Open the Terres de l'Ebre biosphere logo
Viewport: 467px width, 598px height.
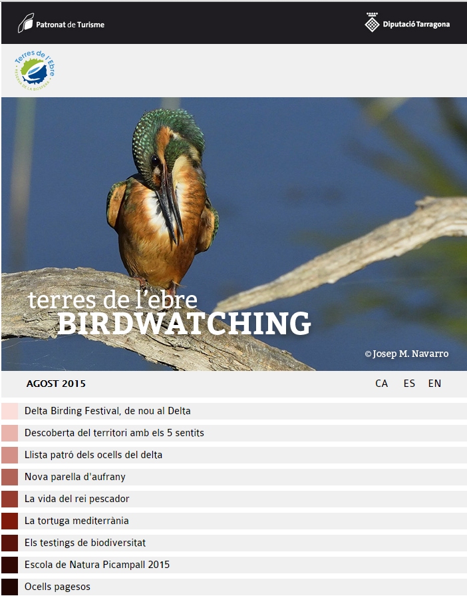coord(35,71)
